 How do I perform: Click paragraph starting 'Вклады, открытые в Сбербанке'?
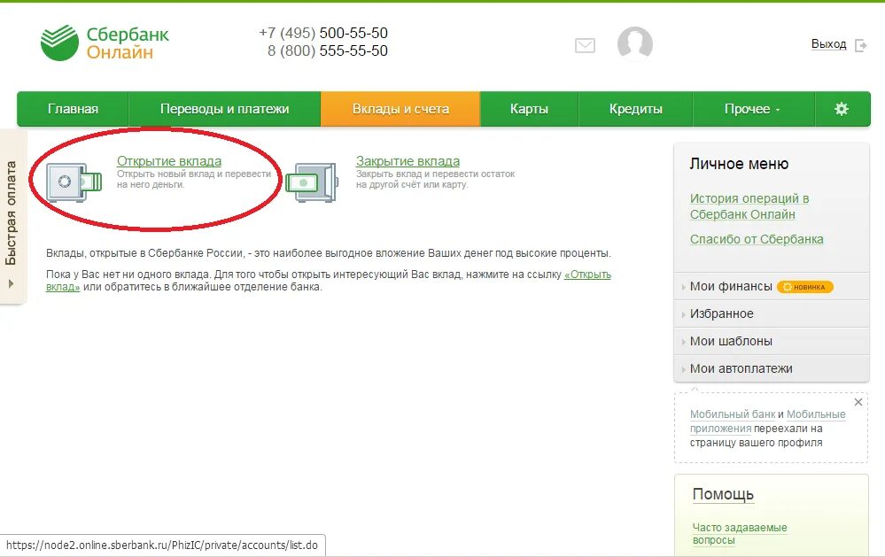point(329,253)
